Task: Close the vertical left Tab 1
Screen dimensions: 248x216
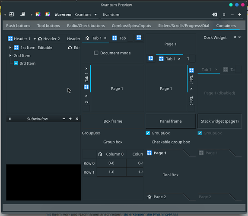Action: coord(86,69)
